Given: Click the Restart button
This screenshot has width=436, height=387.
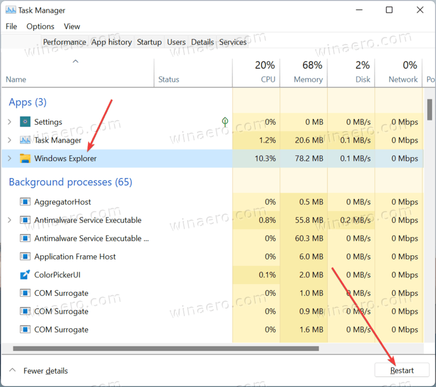Looking at the screenshot, I should click(402, 370).
